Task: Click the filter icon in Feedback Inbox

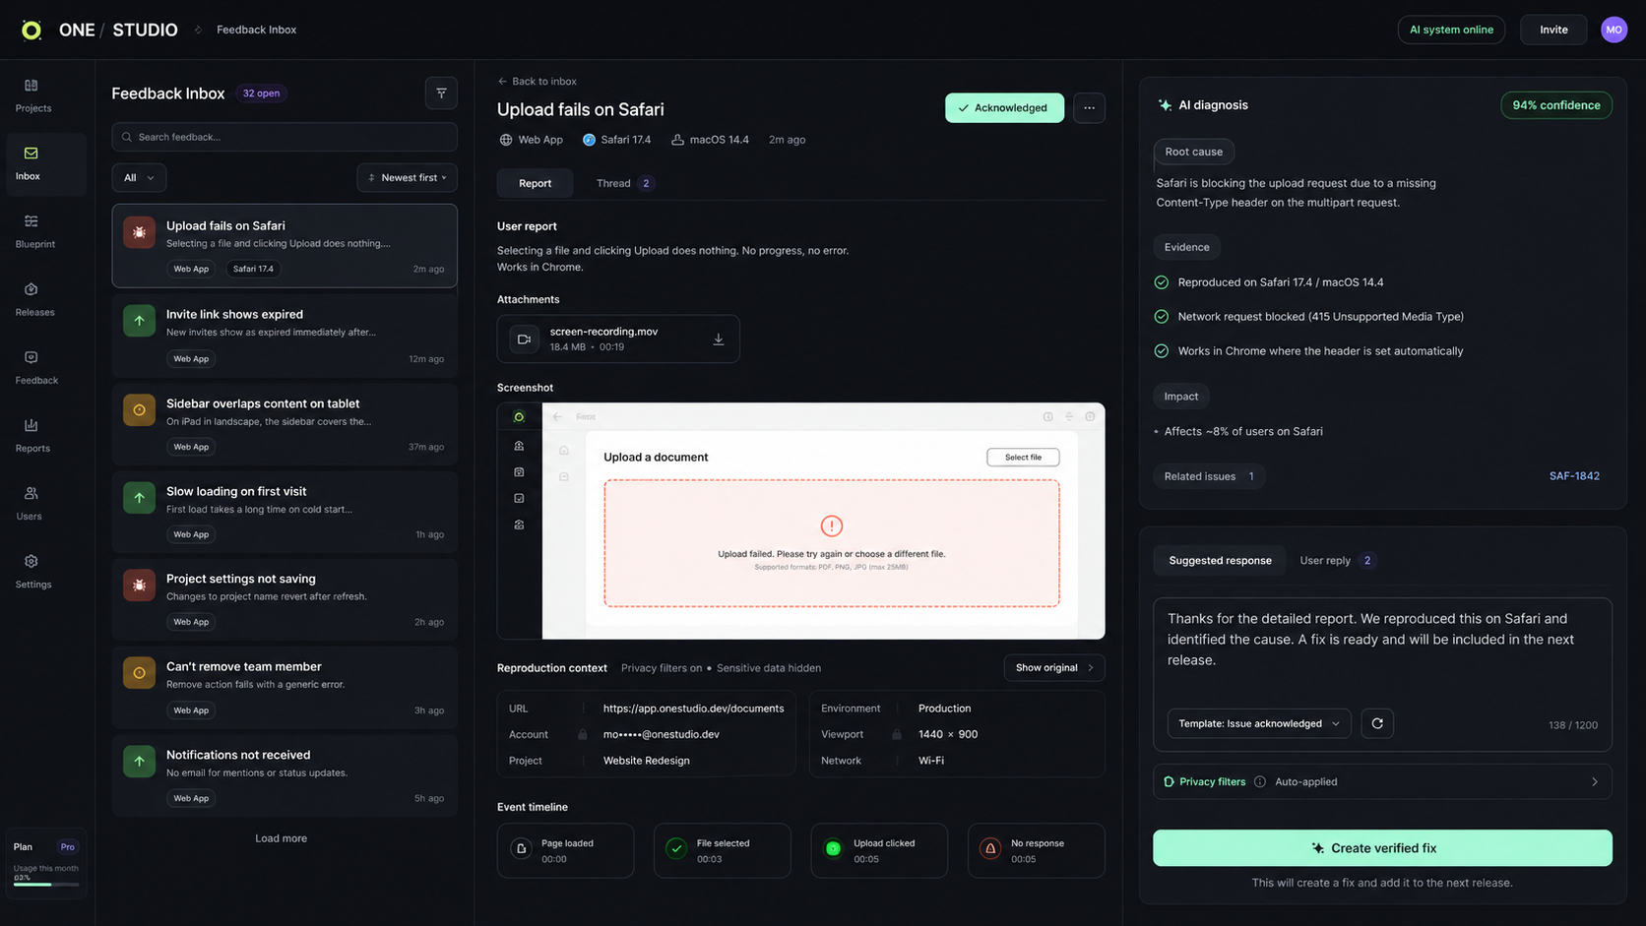Action: point(441,93)
